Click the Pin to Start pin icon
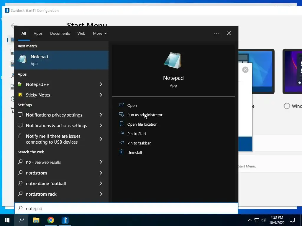Screen dimensions: 302x226 pos(121,133)
